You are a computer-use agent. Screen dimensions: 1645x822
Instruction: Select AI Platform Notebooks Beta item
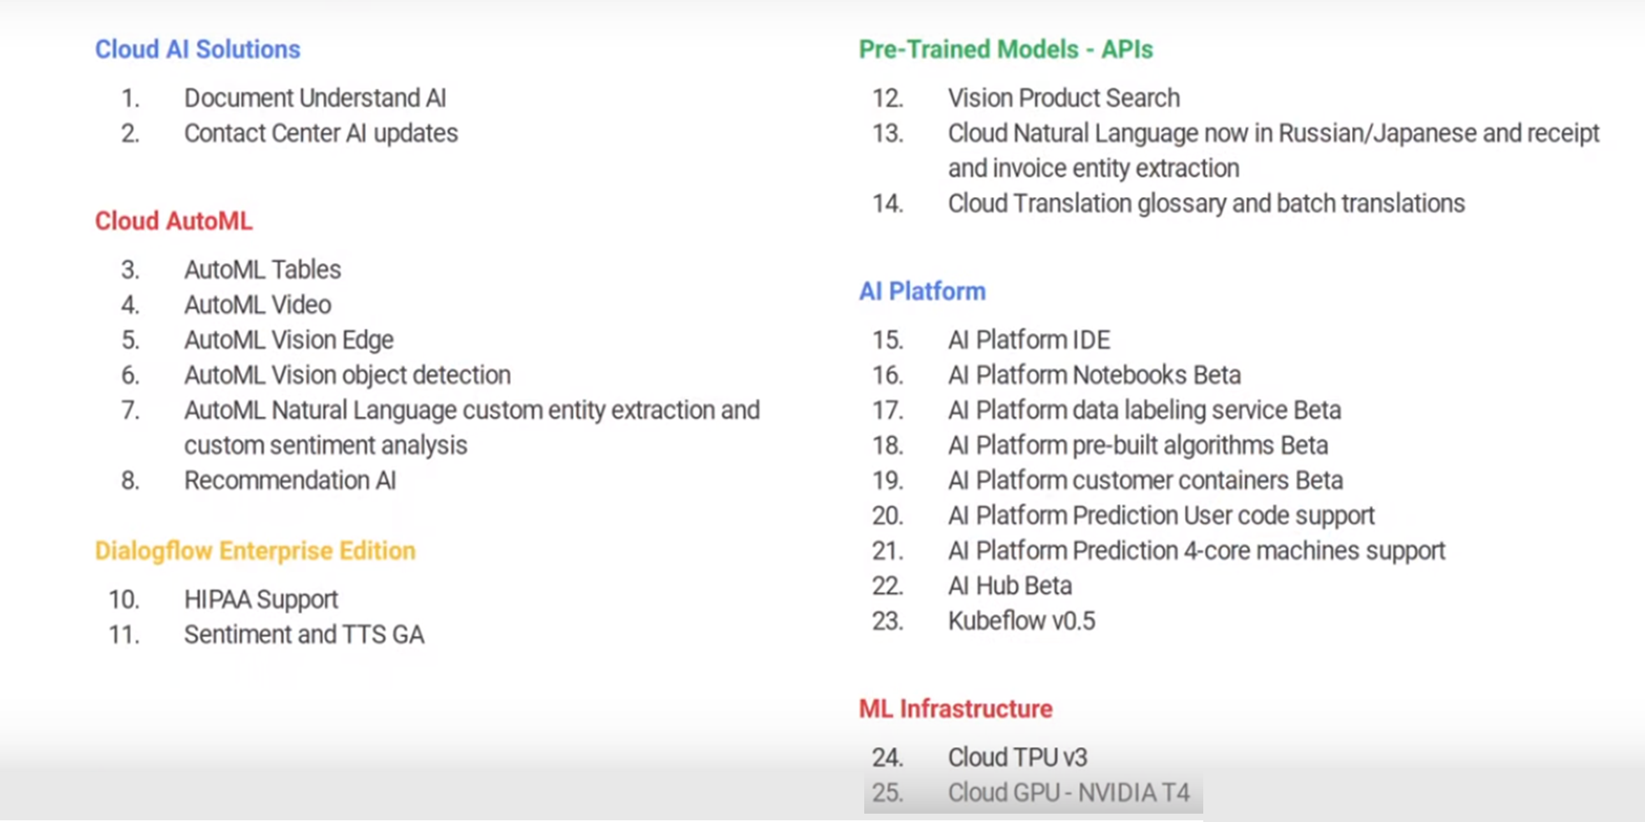(x=1094, y=376)
